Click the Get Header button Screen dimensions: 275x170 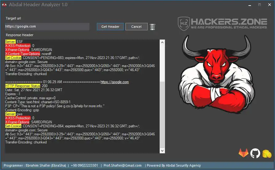coord(110,27)
